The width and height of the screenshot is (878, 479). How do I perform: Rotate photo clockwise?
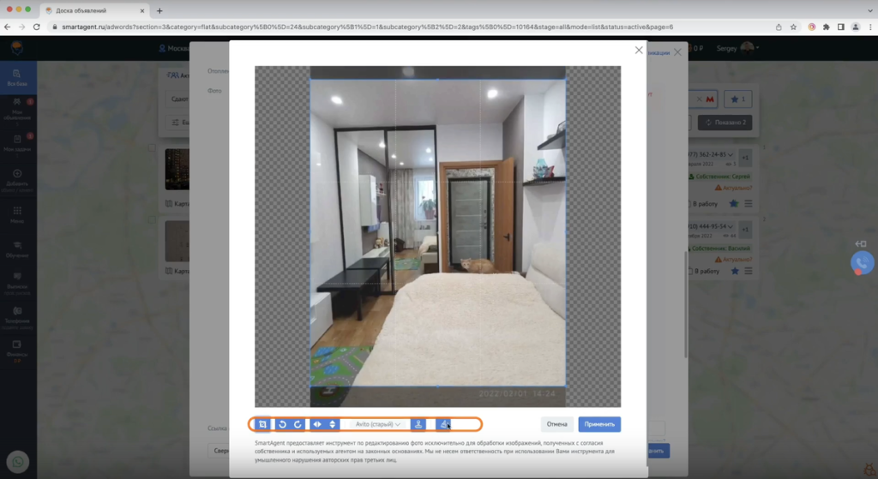[x=298, y=424]
